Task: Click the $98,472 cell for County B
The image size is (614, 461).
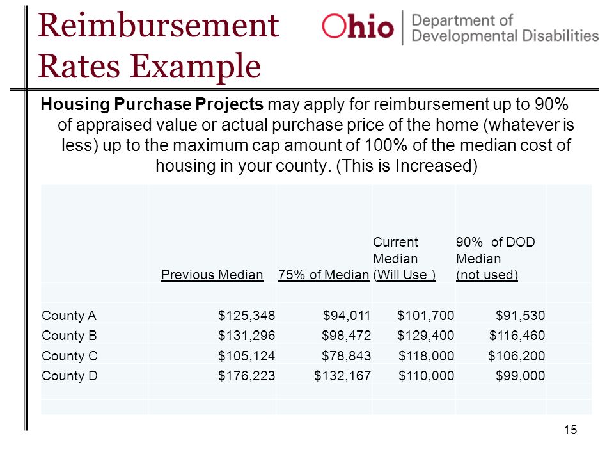Action: [x=346, y=336]
